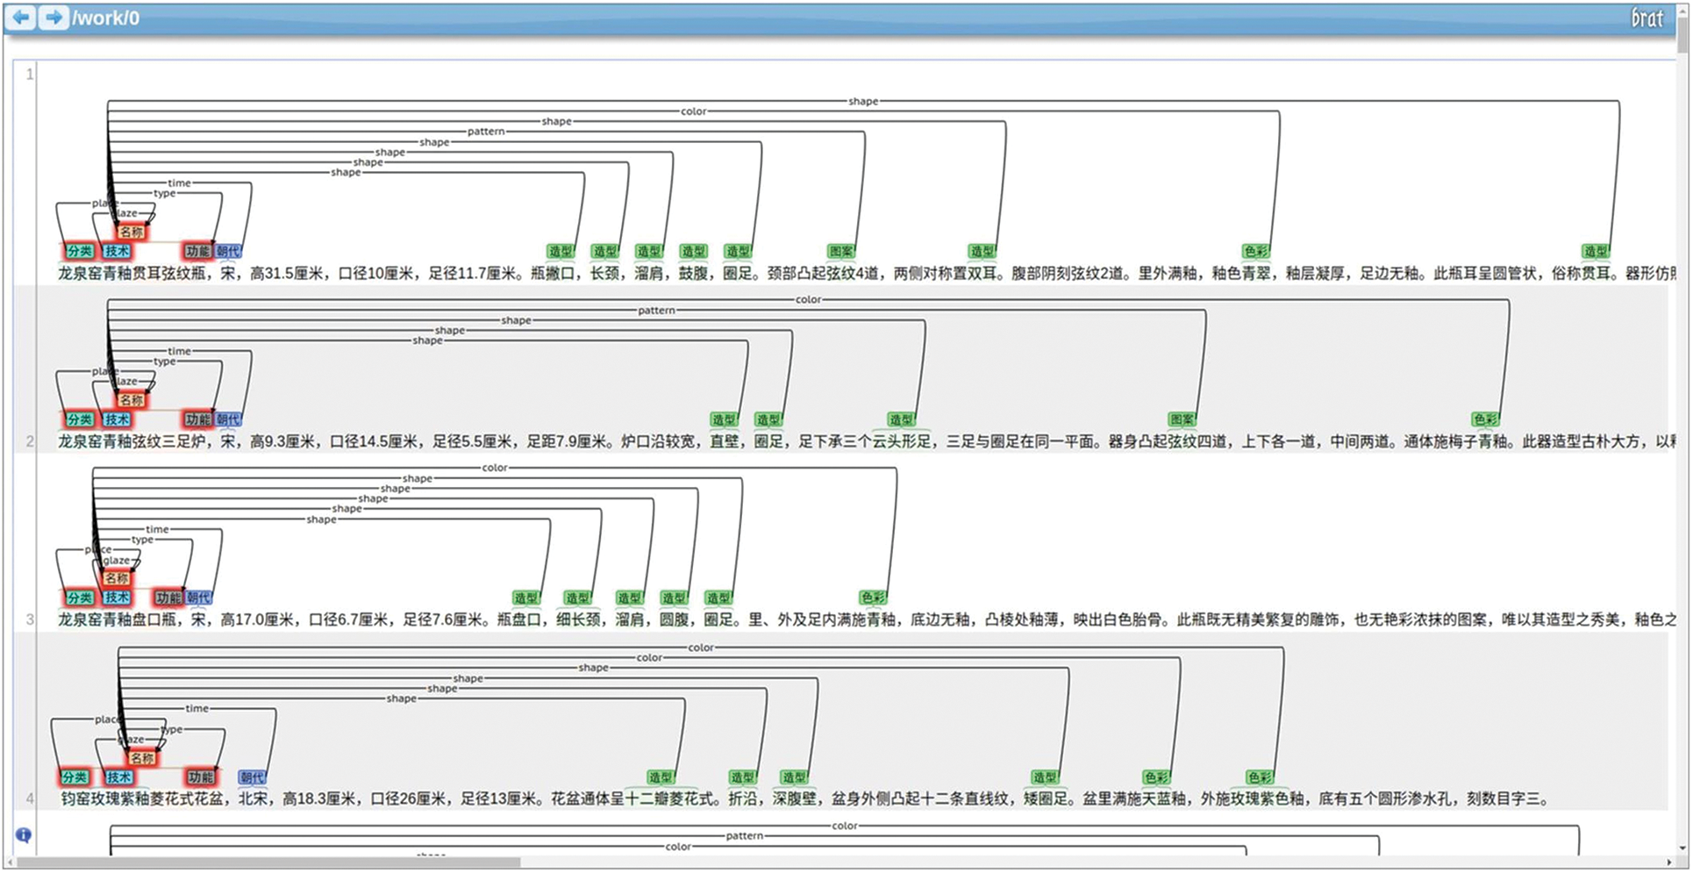Click the back arrow navigation icon

tap(22, 18)
